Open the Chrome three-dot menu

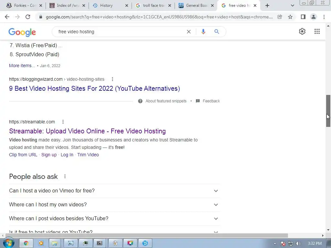tap(324, 17)
